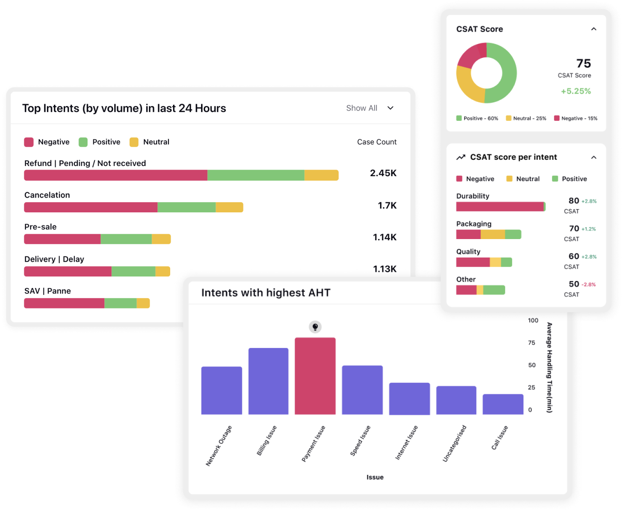
Task: Click the 80 CSAT value for Durability
Action: 574,201
